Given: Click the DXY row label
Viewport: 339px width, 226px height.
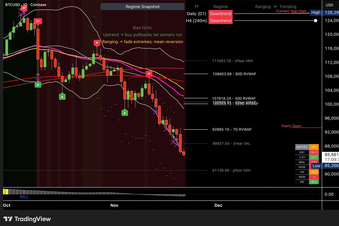Looking at the screenshot, I should coord(302,152).
